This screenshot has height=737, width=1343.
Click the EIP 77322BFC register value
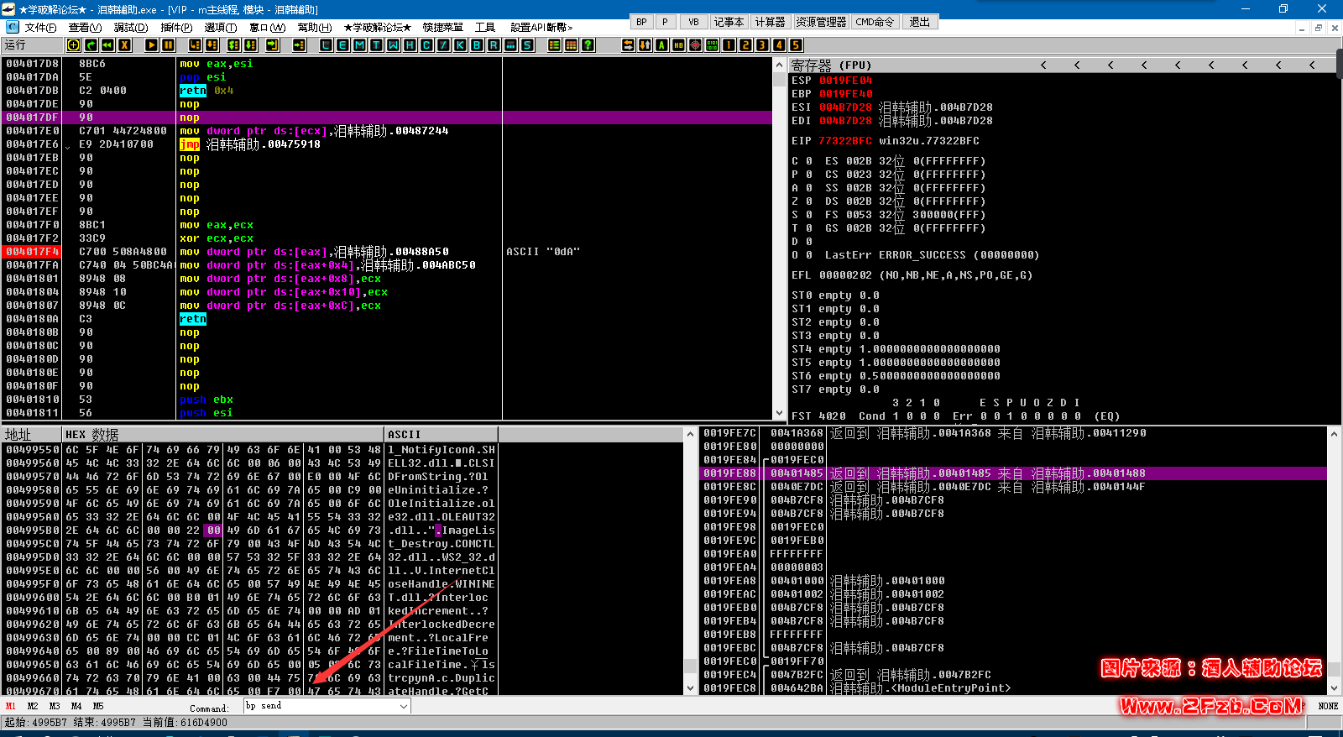845,141
